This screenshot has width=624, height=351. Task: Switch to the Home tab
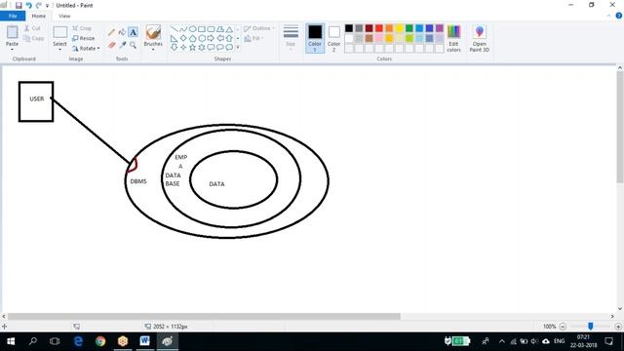coord(39,16)
